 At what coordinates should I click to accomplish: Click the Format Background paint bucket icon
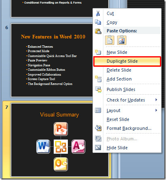tap(98, 128)
